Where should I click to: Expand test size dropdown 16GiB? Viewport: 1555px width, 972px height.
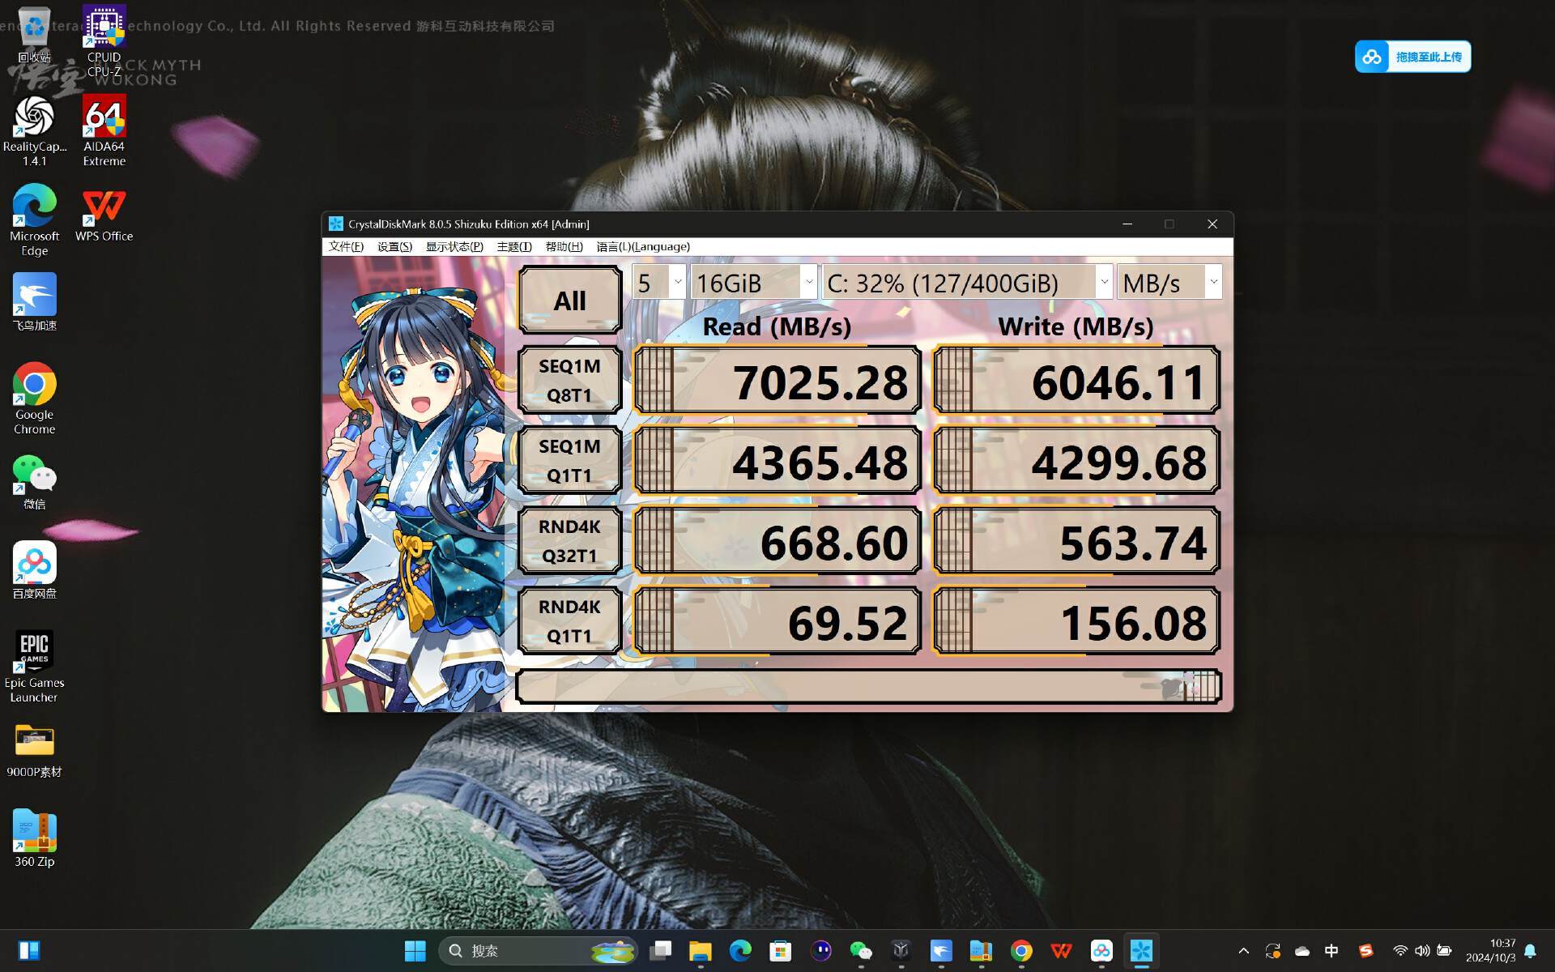point(753,283)
